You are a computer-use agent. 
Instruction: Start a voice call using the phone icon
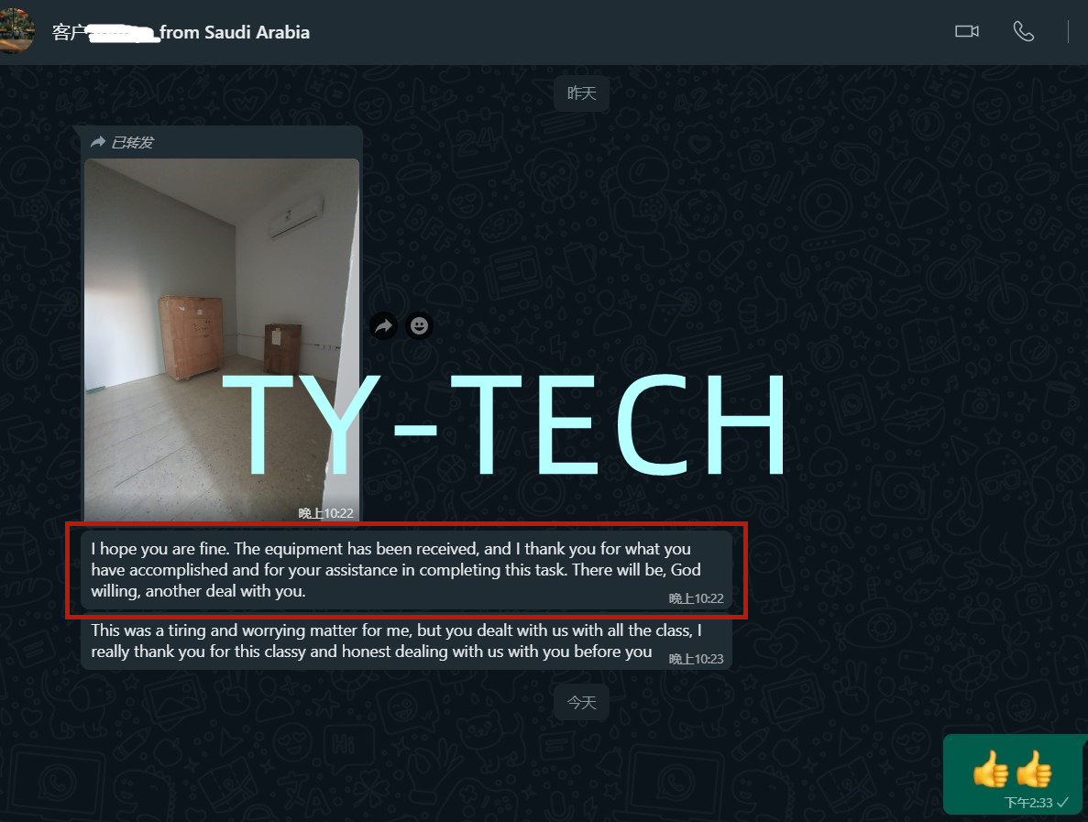pos(1024,31)
